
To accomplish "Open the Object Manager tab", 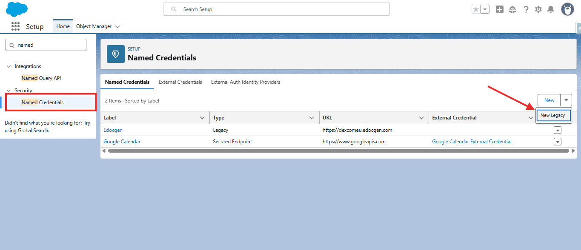I will coord(94,26).
